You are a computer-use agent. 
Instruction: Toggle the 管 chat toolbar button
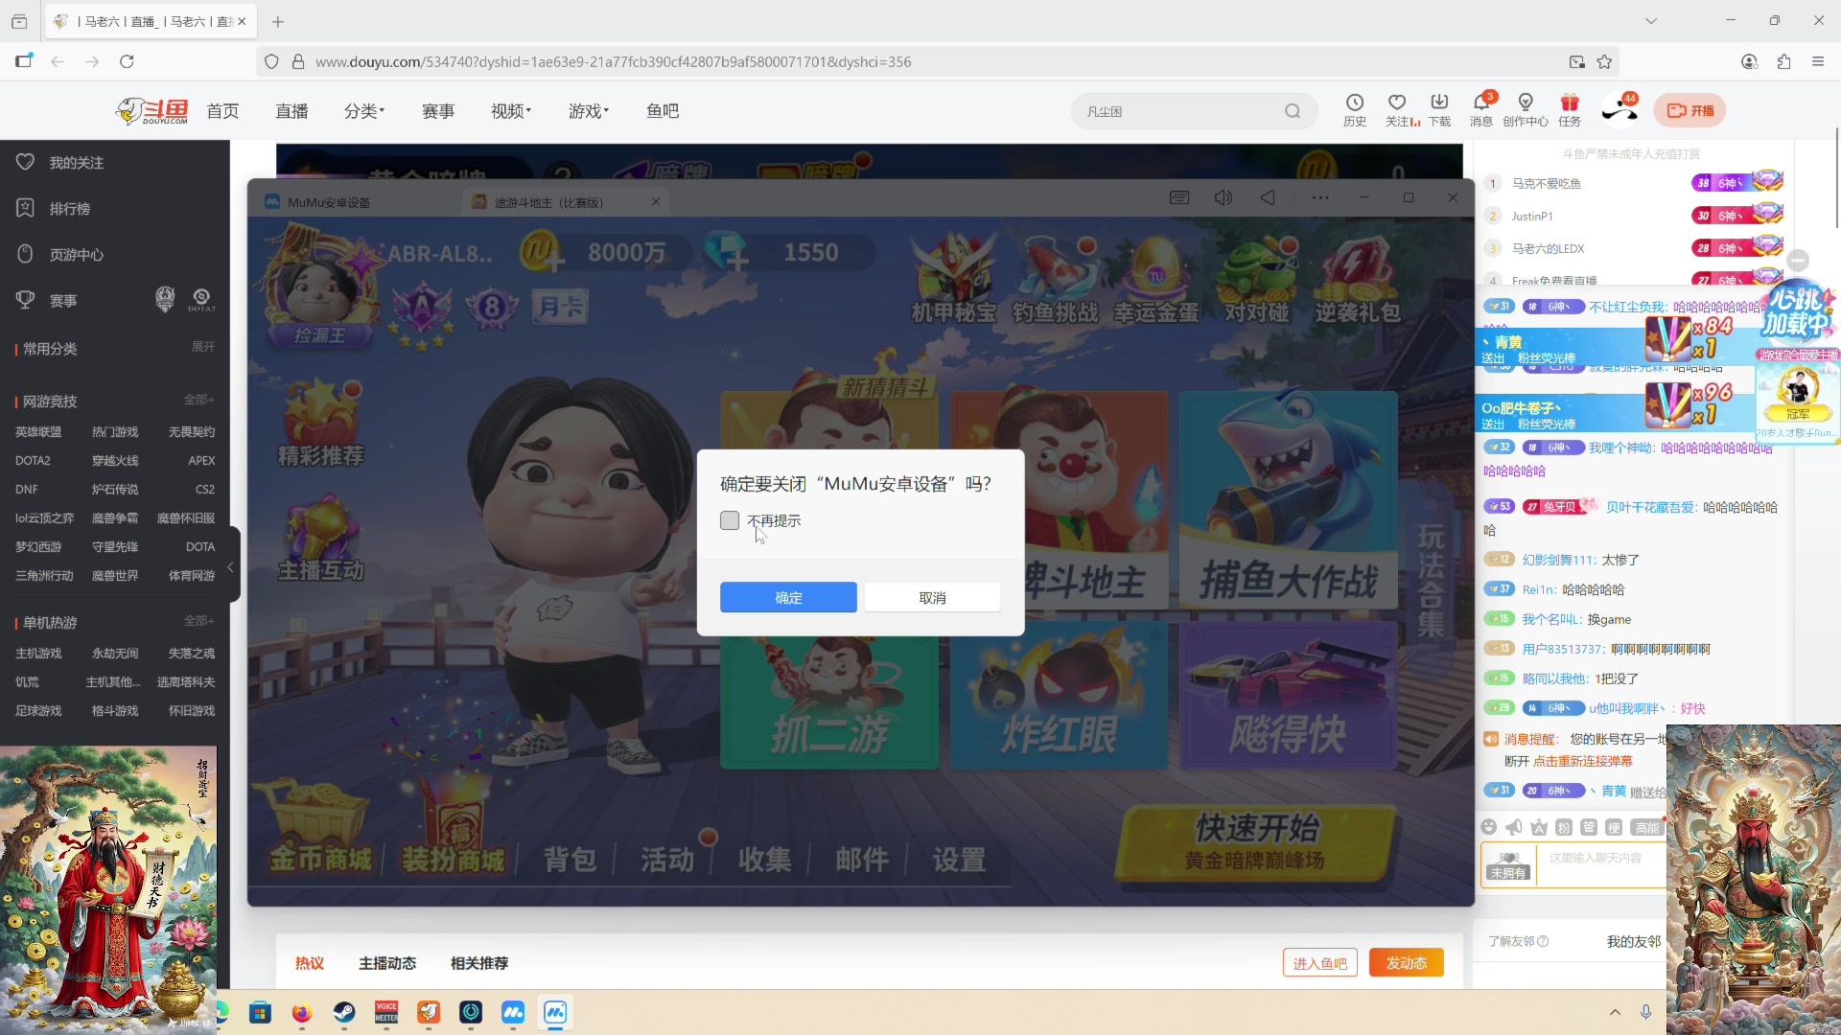click(x=1589, y=827)
